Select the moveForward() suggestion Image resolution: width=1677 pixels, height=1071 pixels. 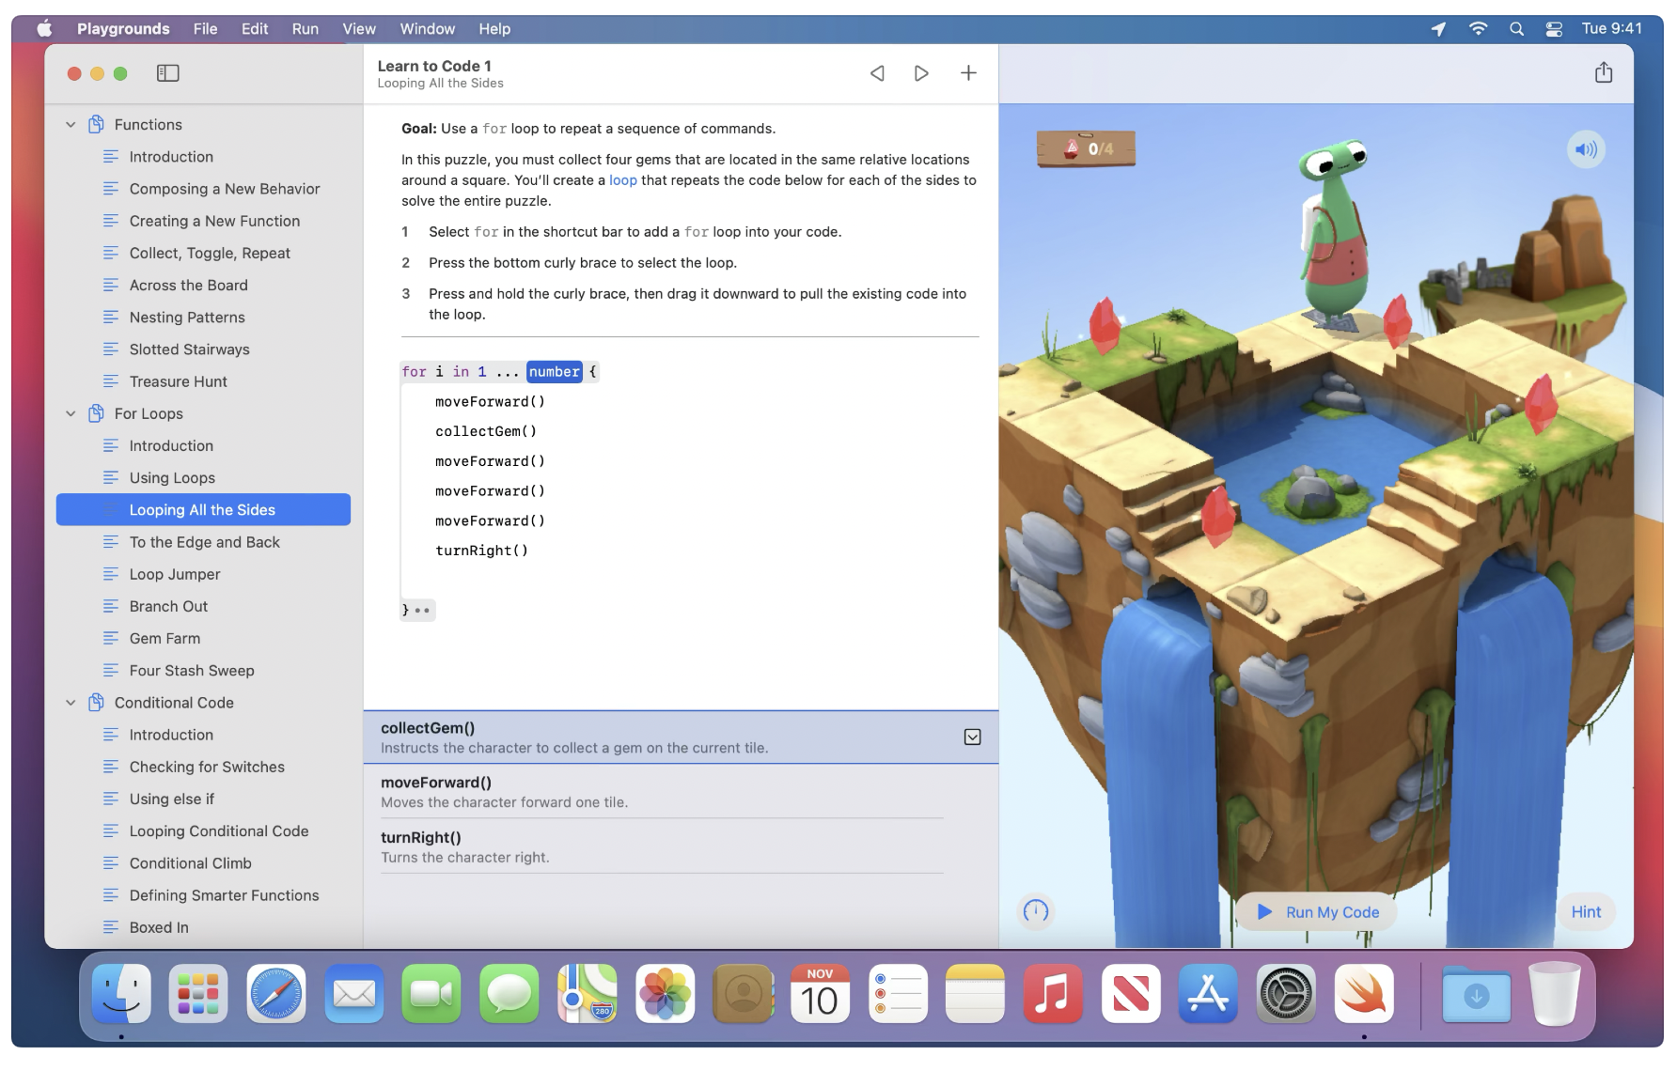(681, 792)
